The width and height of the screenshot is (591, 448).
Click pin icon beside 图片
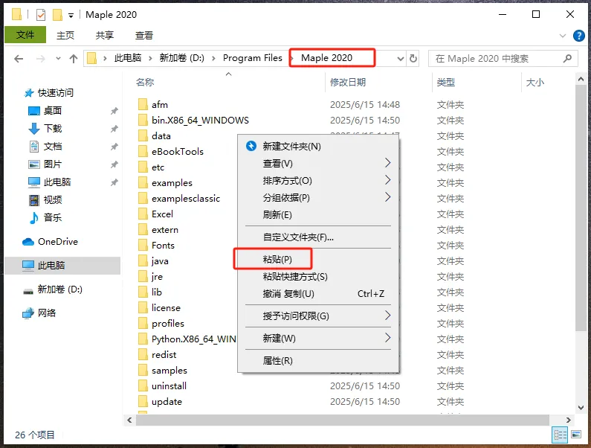pos(114,164)
